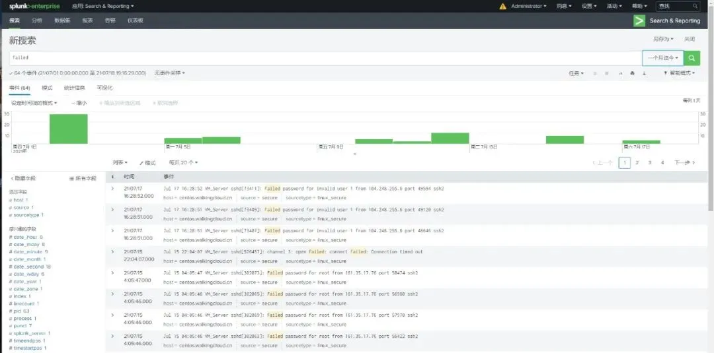714x353 pixels.
Task: Select the 事件 (64) tab
Action: [20, 88]
